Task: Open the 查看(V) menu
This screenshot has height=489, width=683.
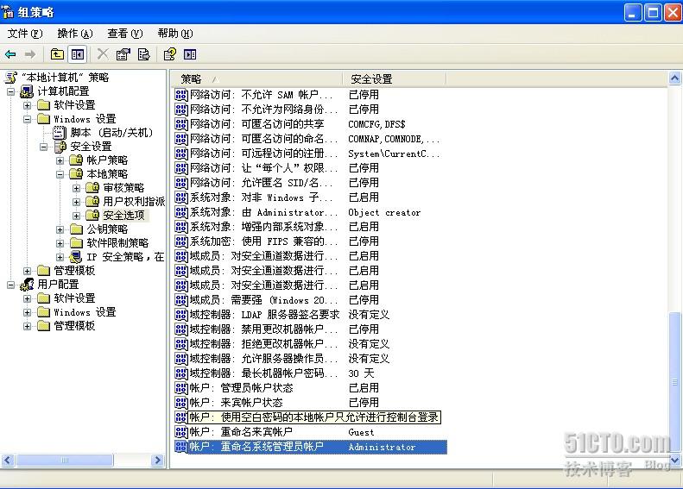Action: coord(125,34)
